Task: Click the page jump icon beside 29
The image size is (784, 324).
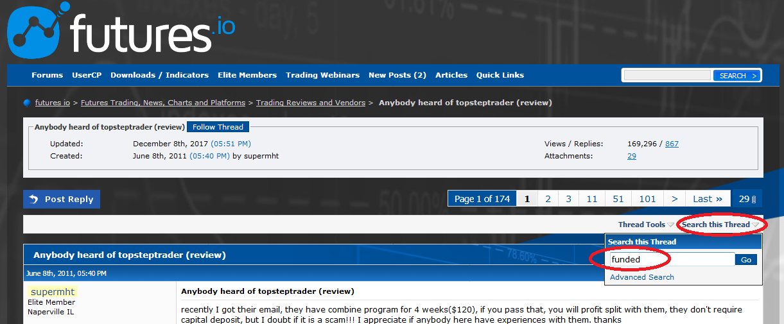Action: click(754, 200)
